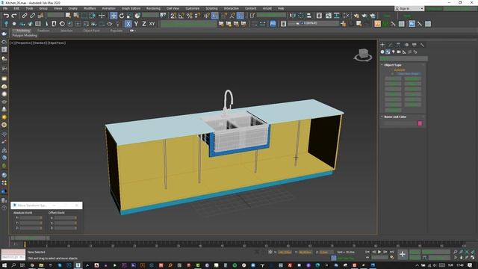Restrict transform to X axis

[x=128, y=24]
